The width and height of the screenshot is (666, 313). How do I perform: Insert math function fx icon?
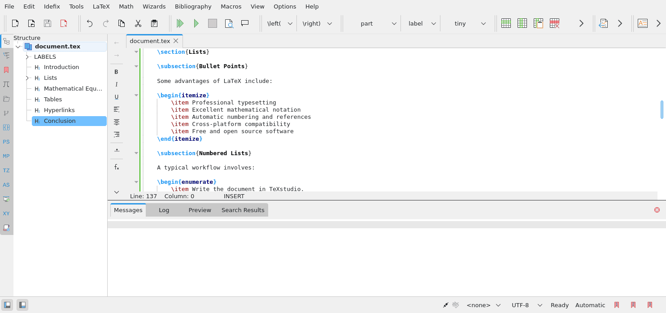tap(117, 167)
